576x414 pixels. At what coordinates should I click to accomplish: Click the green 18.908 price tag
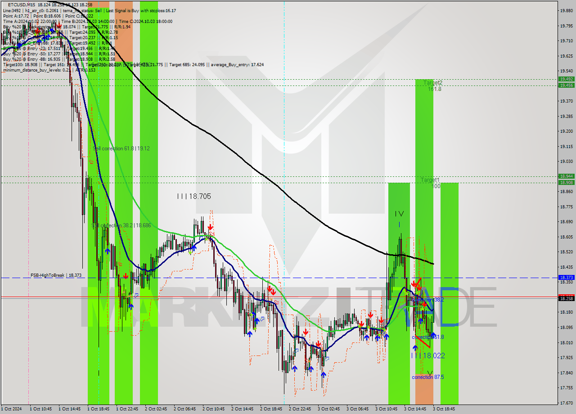(x=566, y=182)
